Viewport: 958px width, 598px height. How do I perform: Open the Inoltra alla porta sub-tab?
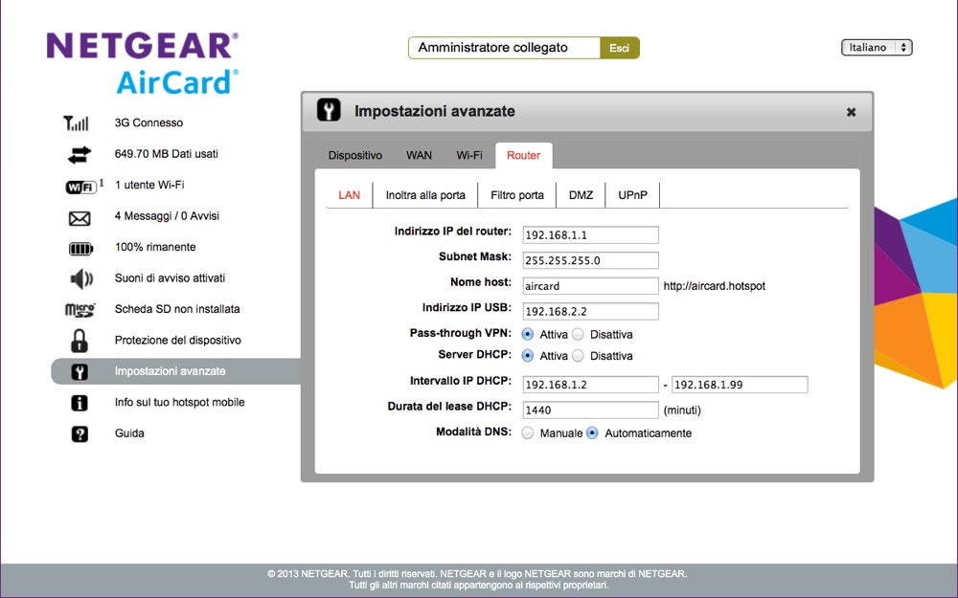click(x=425, y=195)
